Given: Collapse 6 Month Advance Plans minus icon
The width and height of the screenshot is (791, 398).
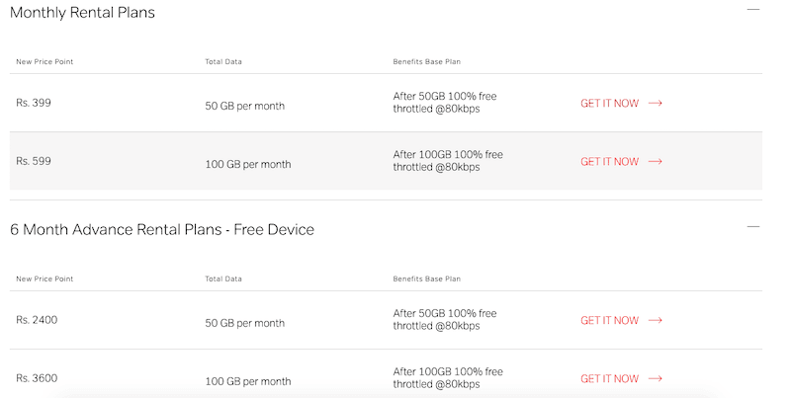Looking at the screenshot, I should [x=753, y=227].
